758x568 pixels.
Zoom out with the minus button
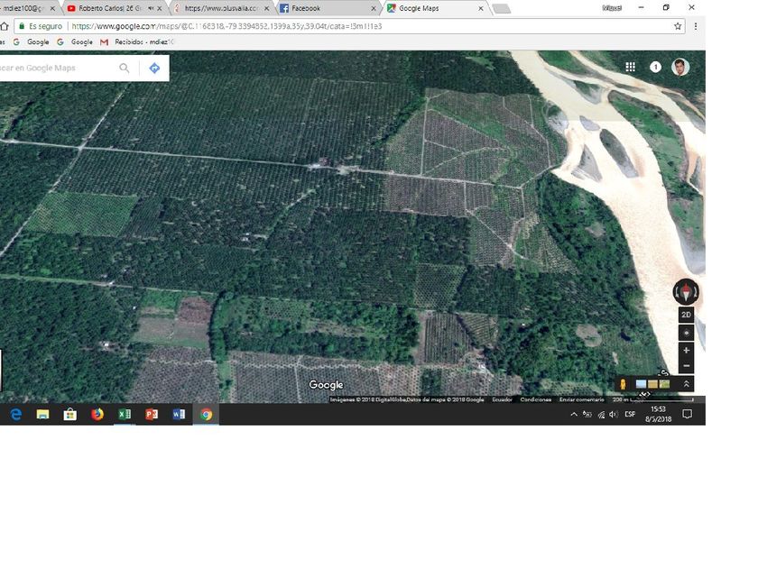click(686, 366)
